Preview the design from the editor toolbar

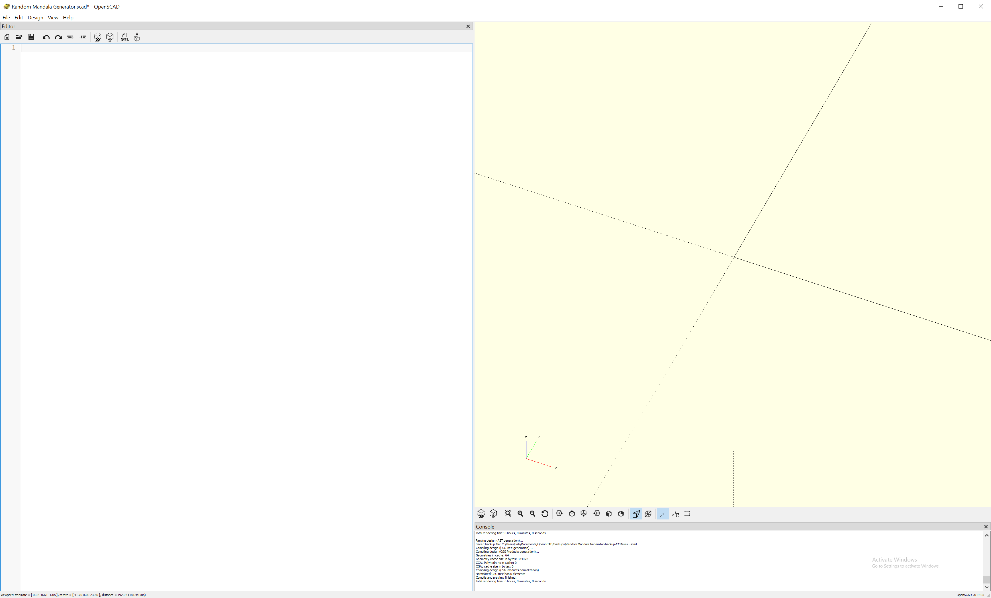pyautogui.click(x=97, y=37)
